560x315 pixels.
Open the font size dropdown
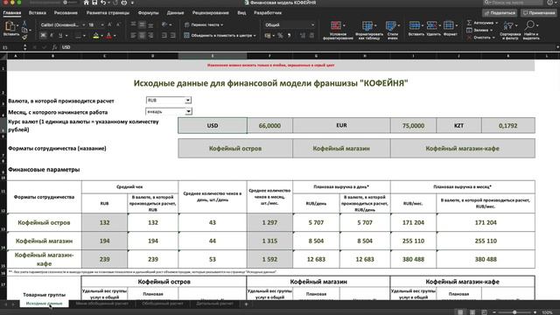click(102, 24)
